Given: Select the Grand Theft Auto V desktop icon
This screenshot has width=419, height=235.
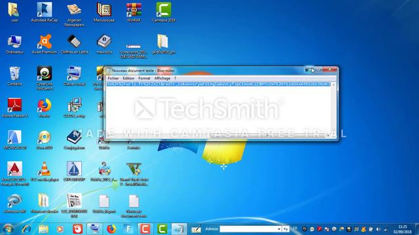Looking at the screenshot, I should 134,174.
